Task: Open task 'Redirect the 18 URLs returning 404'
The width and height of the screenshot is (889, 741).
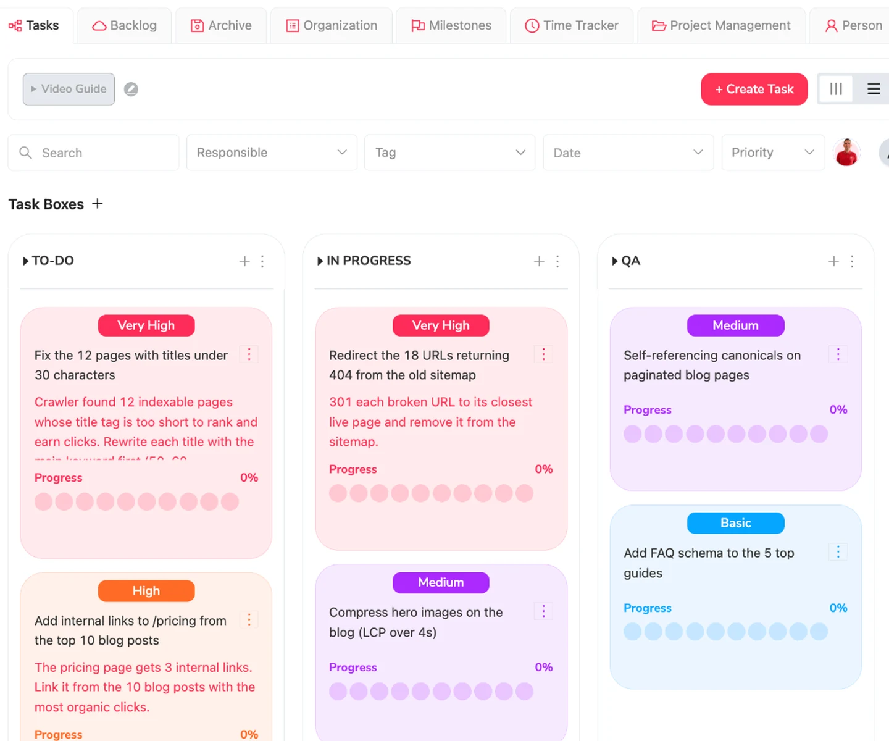Action: pyautogui.click(x=419, y=365)
